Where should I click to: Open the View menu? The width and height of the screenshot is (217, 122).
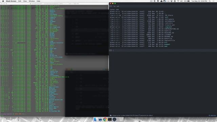[x=25, y=1]
